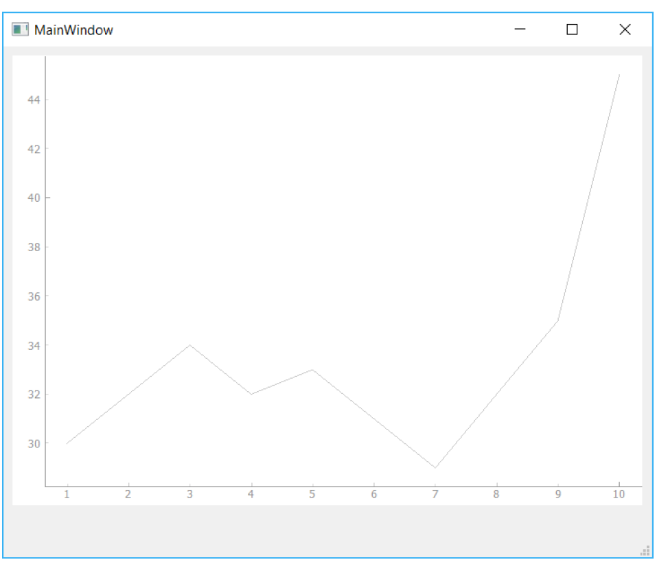Click the line's local peak at x=3
The image size is (657, 562).
point(189,345)
